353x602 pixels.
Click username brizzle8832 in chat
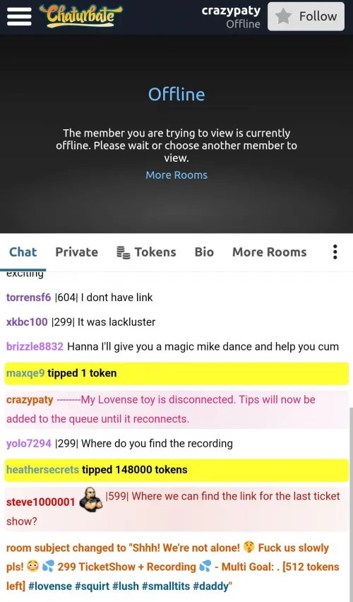35,347
